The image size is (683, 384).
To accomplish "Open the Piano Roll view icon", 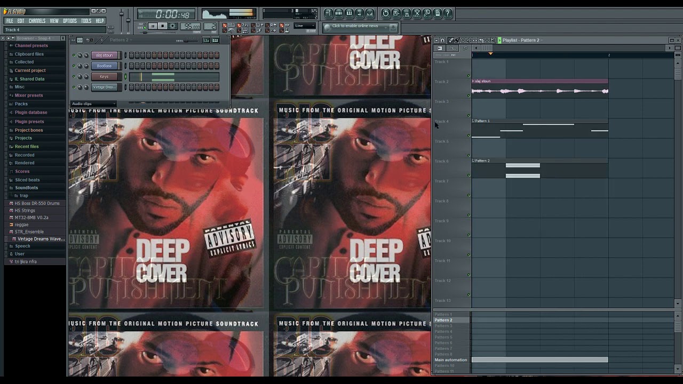I will [349, 13].
